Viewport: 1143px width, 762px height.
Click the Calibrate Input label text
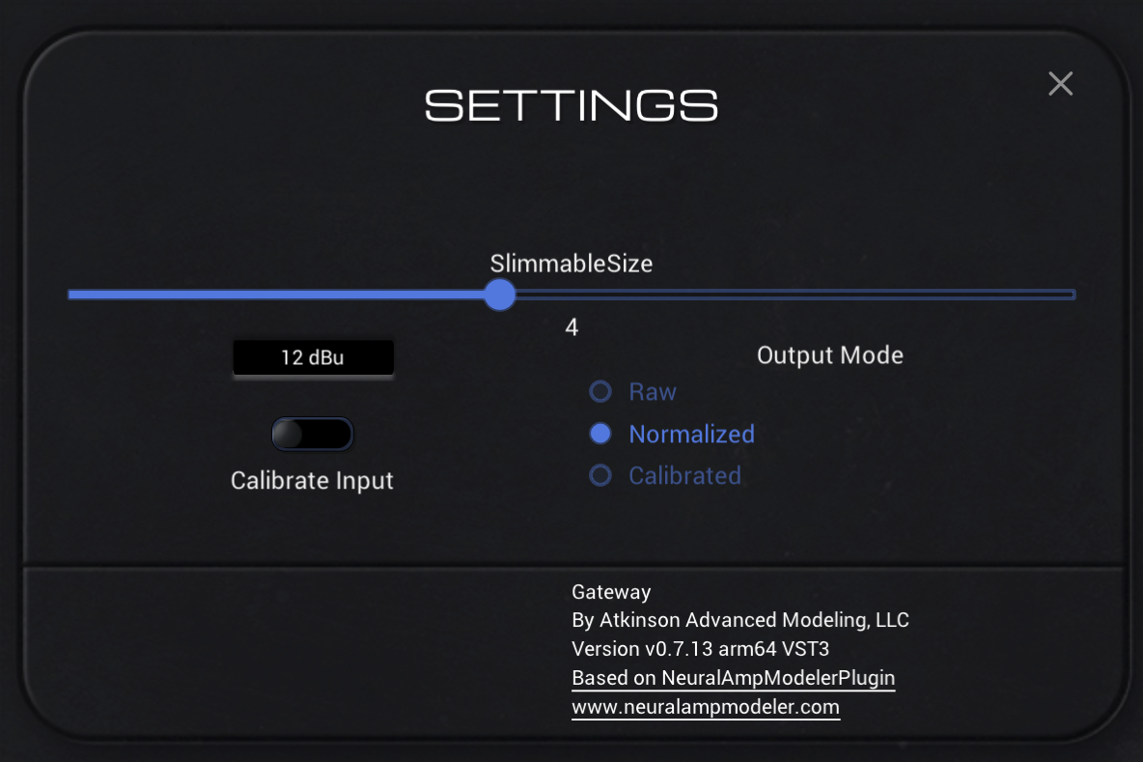pos(312,481)
